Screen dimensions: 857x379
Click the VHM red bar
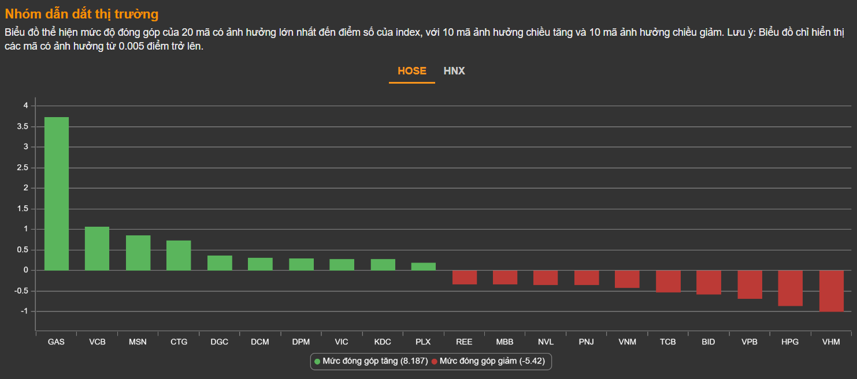pos(831,291)
